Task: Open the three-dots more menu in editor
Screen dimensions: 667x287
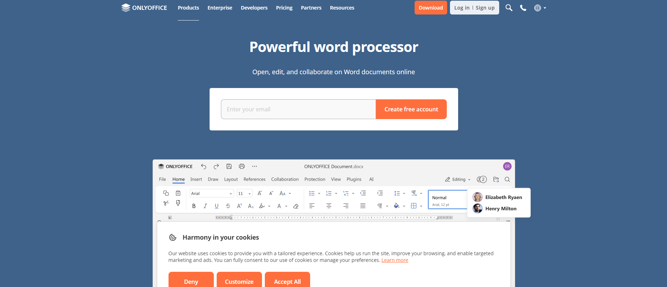Action: 255,166
